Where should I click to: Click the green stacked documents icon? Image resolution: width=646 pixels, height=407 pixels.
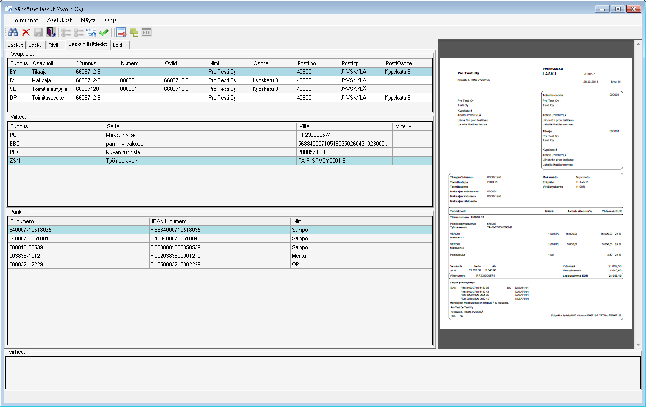pos(134,33)
